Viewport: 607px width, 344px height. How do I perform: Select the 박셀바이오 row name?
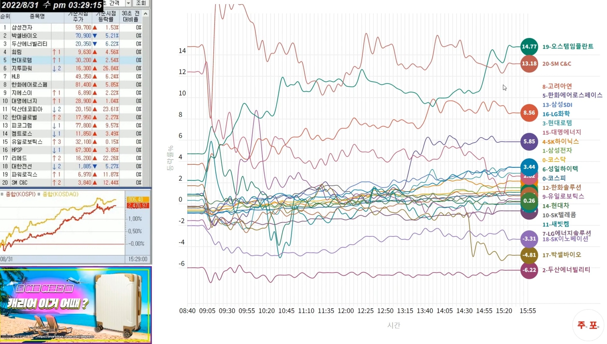[25, 36]
